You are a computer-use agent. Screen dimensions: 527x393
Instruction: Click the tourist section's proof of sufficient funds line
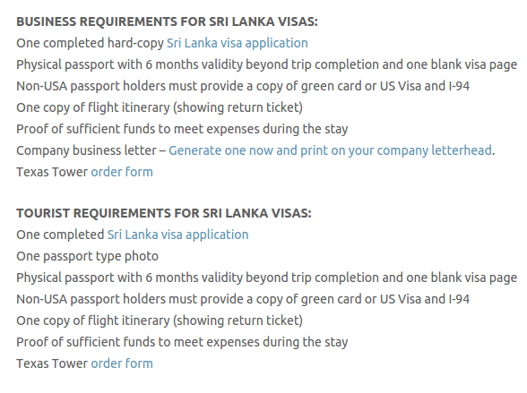tap(182, 342)
